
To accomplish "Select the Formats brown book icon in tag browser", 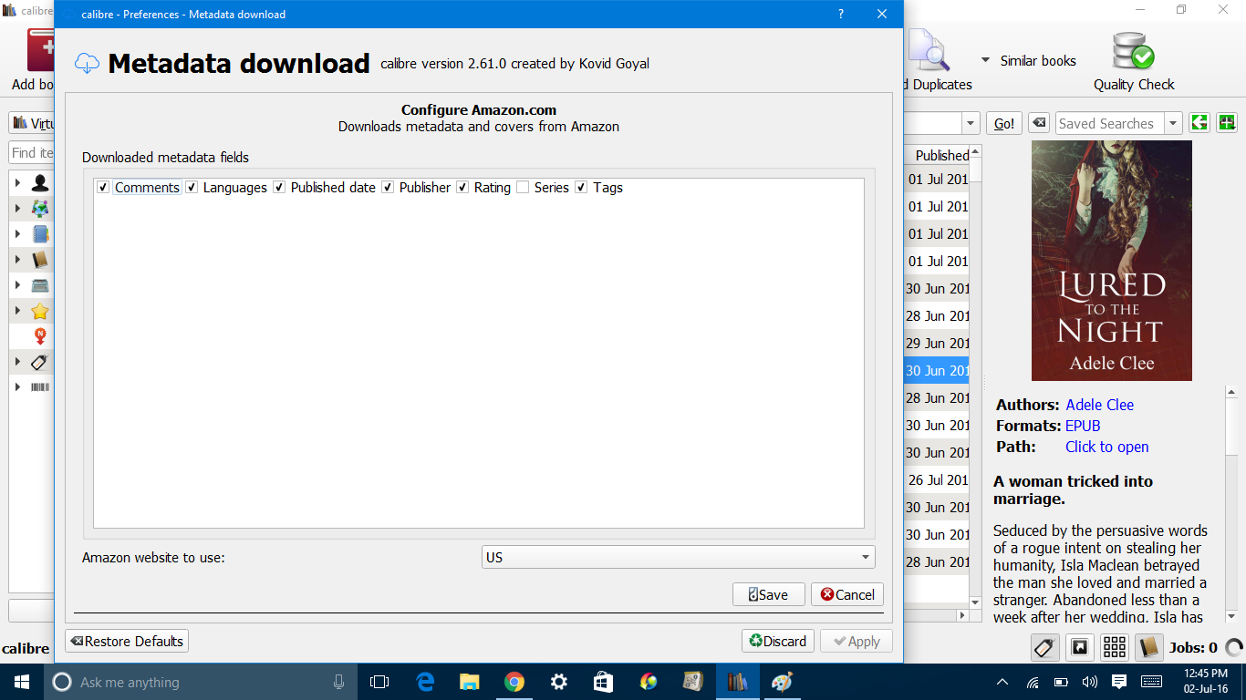I will point(40,260).
